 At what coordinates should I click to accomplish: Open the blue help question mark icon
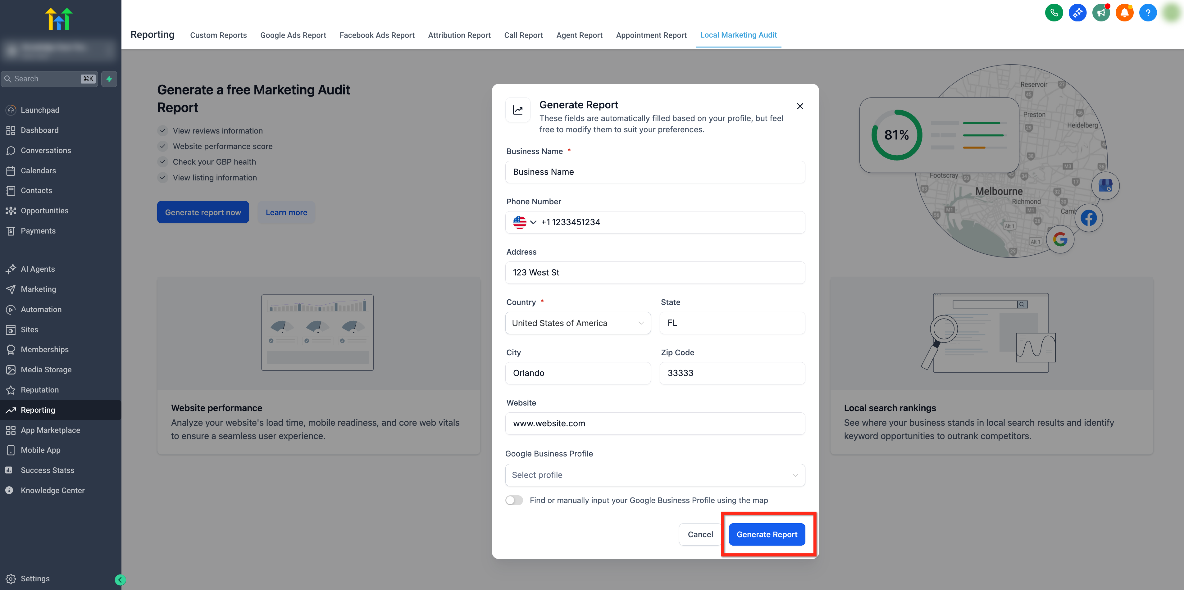(1148, 12)
